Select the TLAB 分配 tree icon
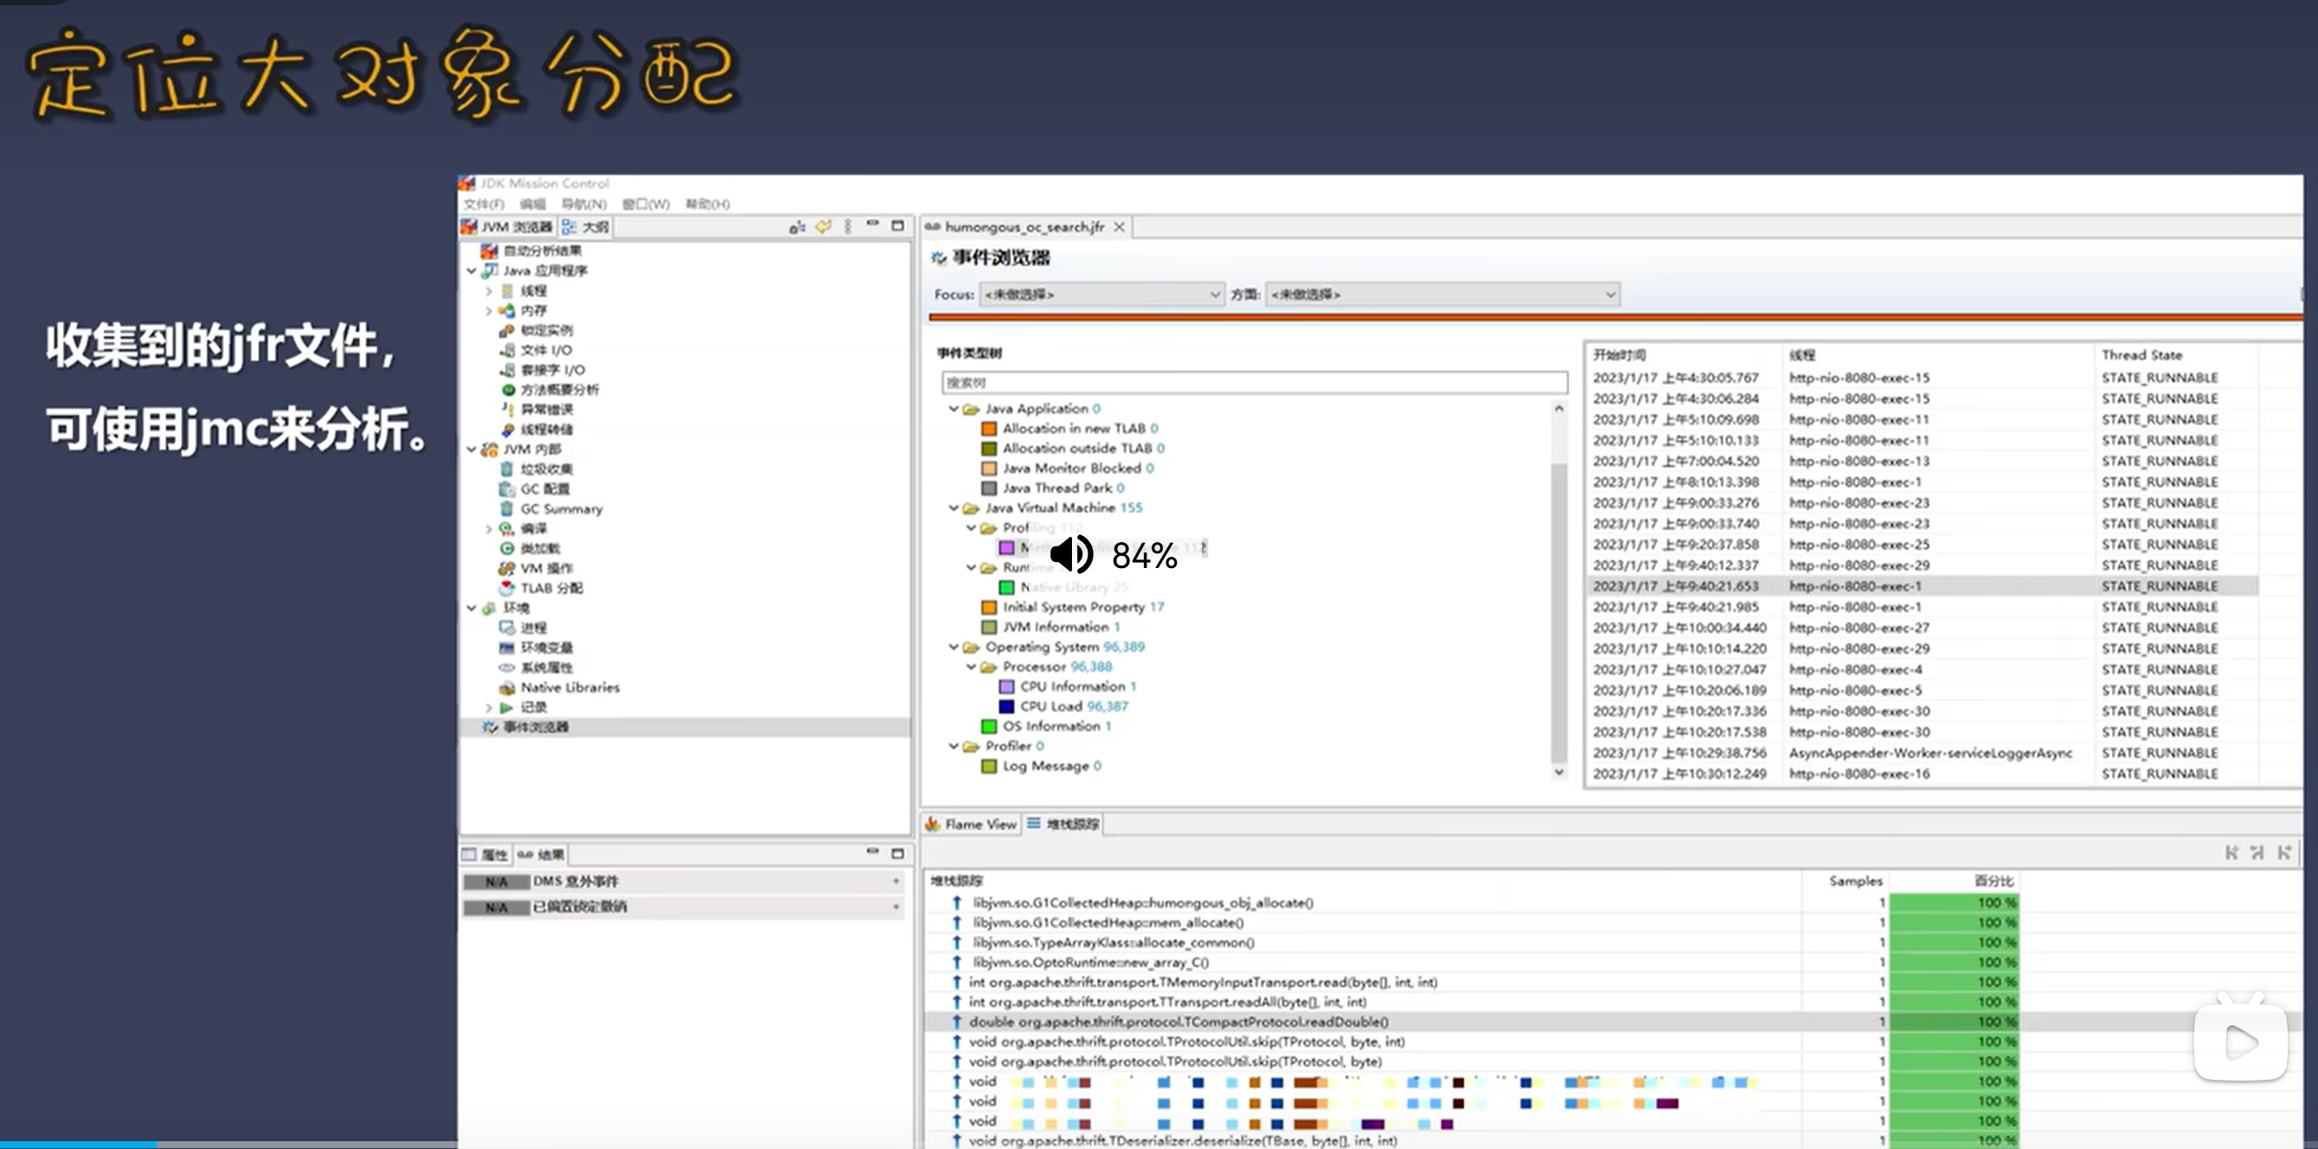This screenshot has height=1149, width=2318. point(507,588)
